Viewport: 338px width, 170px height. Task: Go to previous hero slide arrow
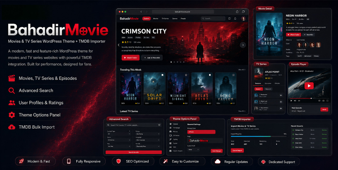tap(118, 45)
